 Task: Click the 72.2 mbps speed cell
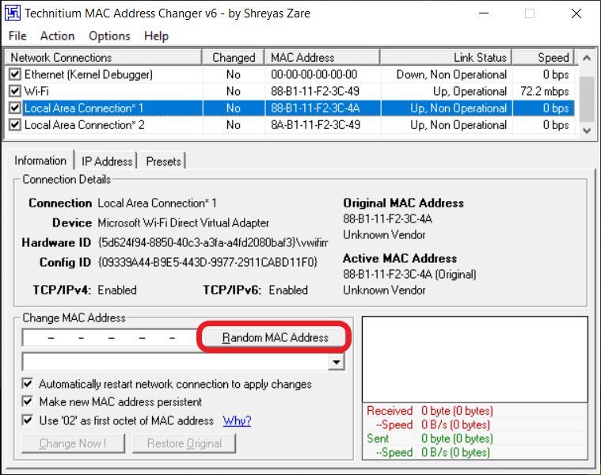544,91
